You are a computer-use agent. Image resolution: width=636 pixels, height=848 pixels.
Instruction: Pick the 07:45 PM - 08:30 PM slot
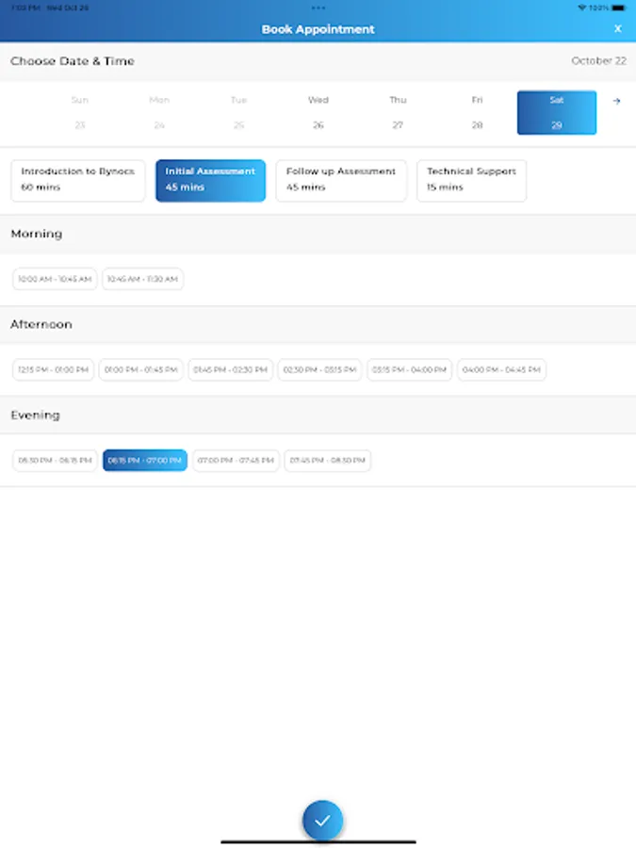coord(327,461)
